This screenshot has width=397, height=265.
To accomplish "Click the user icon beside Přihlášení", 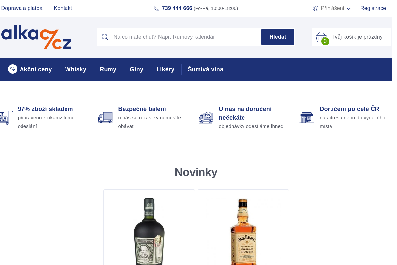I will pyautogui.click(x=316, y=8).
